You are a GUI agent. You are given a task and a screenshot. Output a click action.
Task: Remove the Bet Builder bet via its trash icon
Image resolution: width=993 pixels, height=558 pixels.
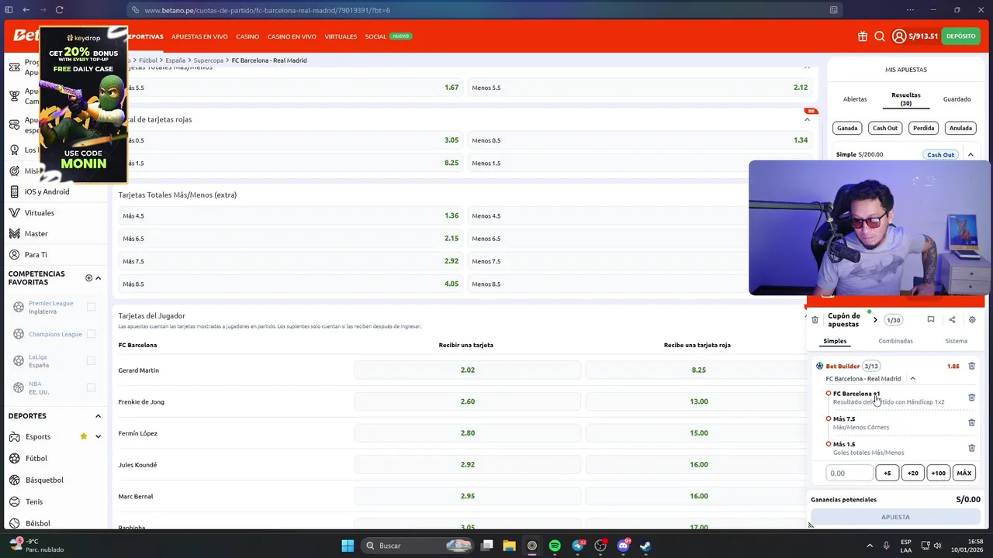tap(971, 366)
